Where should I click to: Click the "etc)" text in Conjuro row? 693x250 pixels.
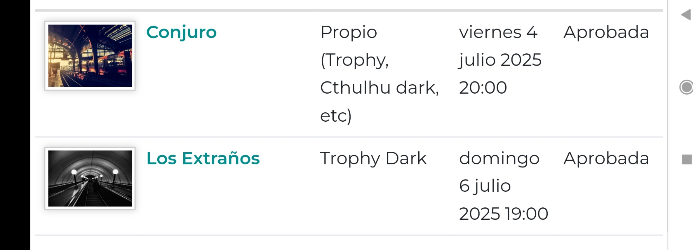[336, 115]
